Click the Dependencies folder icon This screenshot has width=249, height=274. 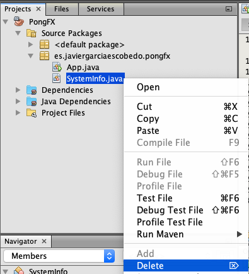point(32,90)
